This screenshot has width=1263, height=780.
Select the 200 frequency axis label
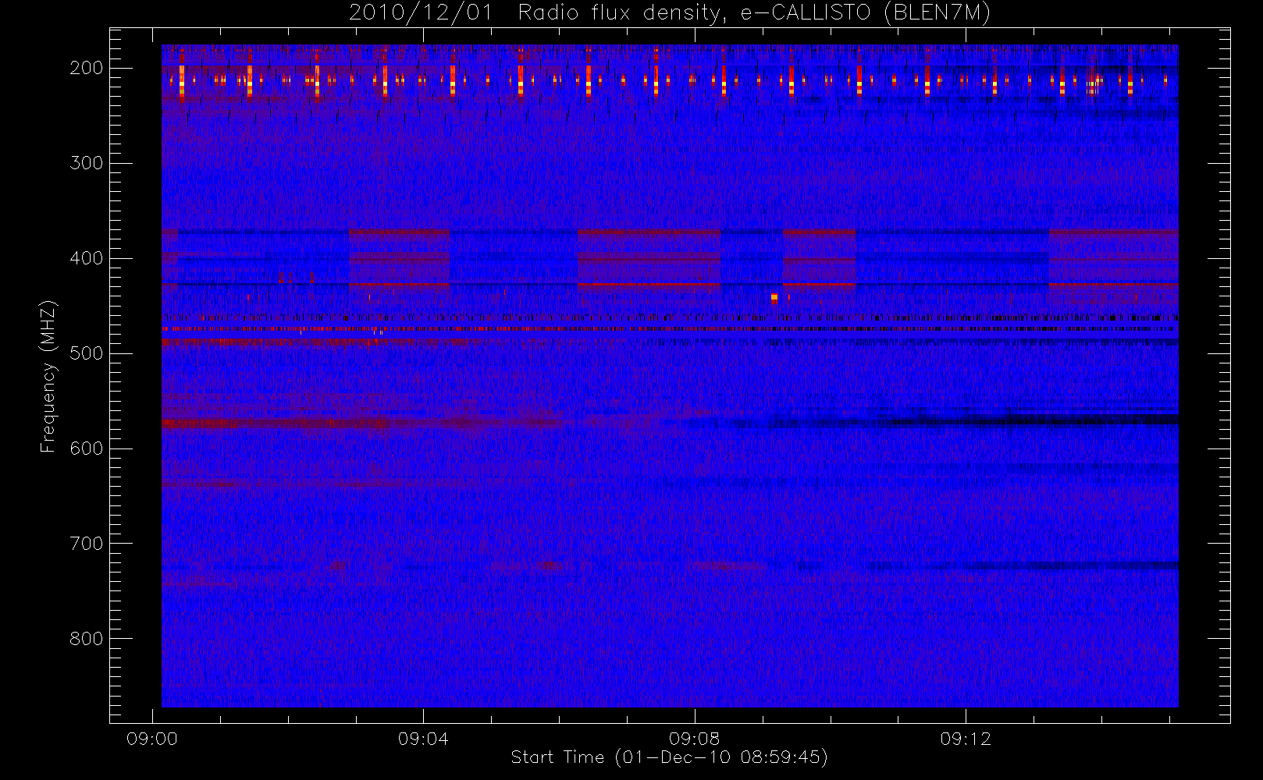pyautogui.click(x=86, y=68)
